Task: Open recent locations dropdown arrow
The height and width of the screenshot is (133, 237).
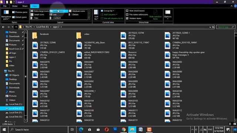Action: (12, 27)
